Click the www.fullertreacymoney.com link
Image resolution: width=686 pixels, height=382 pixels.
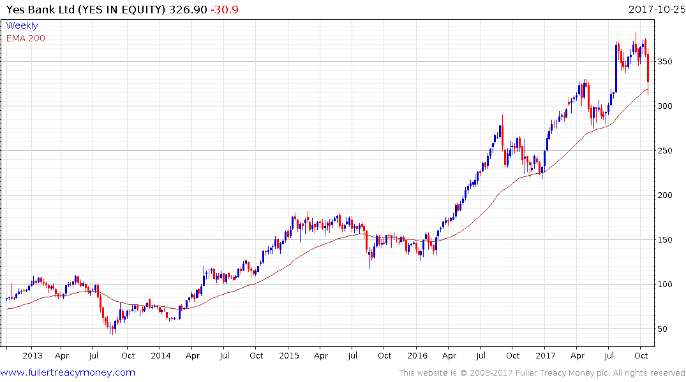(68, 372)
